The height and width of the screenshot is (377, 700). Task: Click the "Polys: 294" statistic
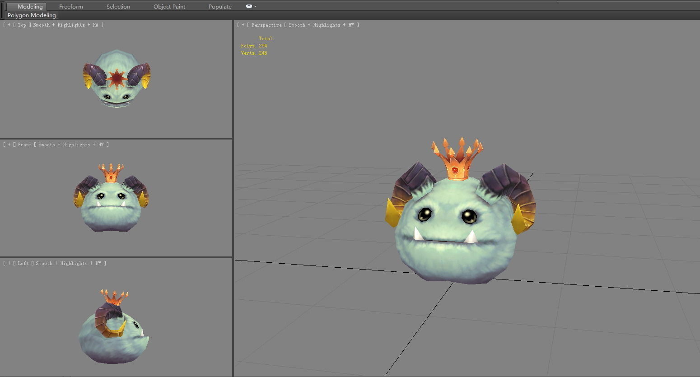point(254,46)
